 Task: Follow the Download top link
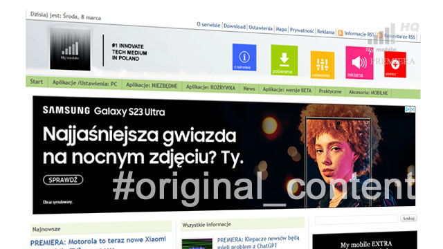pyautogui.click(x=235, y=26)
